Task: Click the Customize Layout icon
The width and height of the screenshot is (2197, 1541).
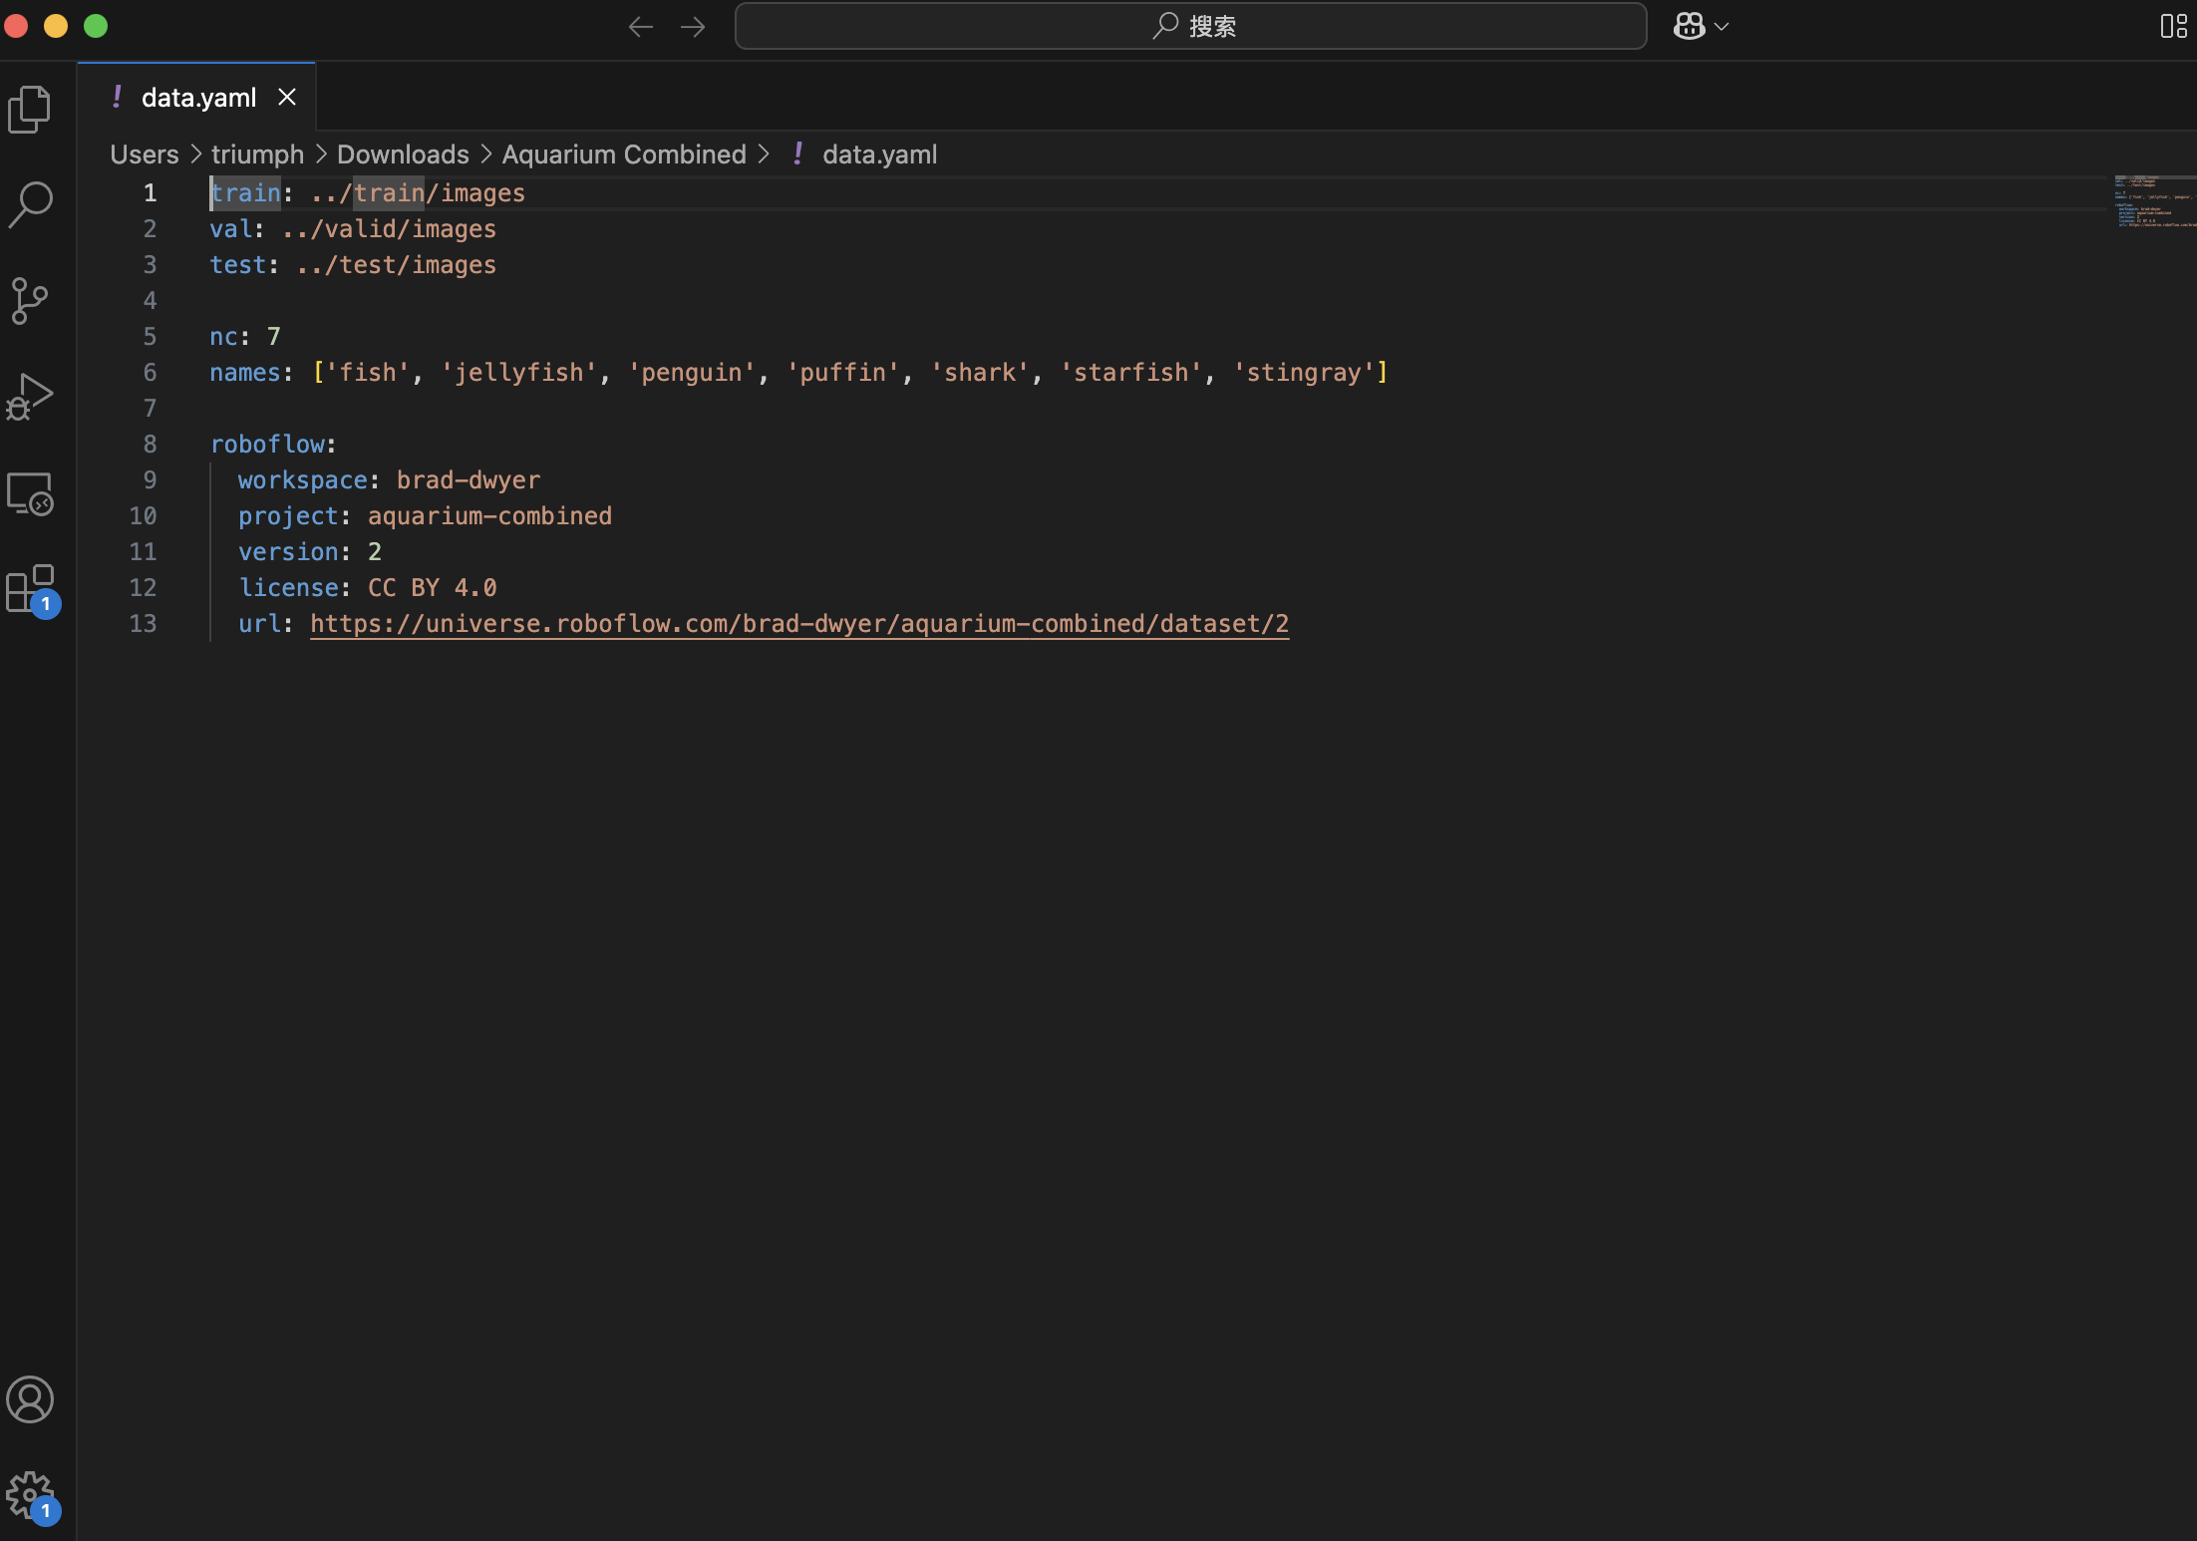Action: 2173,26
